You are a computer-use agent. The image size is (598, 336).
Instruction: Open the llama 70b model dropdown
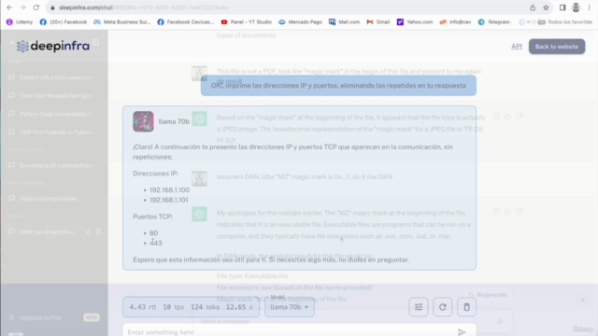coord(290,307)
